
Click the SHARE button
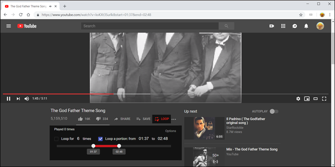(x=122, y=119)
